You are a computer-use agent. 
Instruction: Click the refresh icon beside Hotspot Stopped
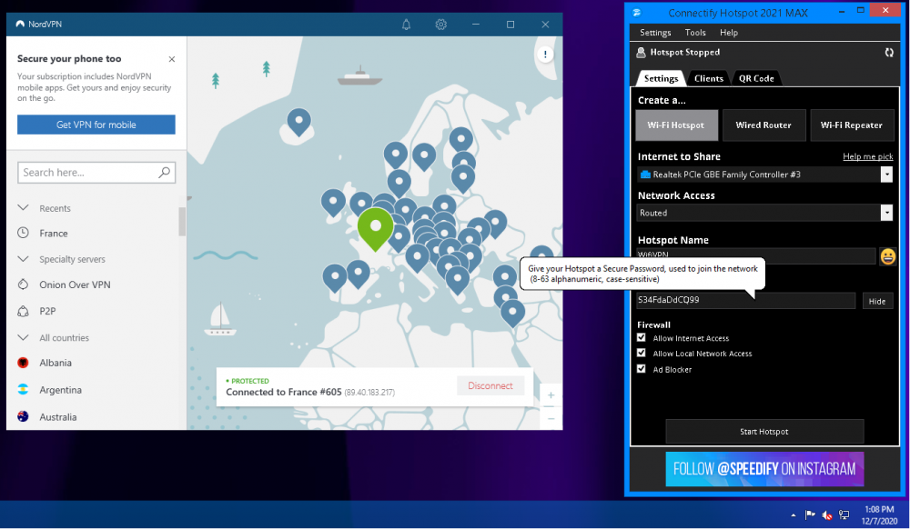click(889, 53)
